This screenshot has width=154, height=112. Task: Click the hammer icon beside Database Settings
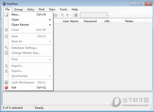(6, 48)
